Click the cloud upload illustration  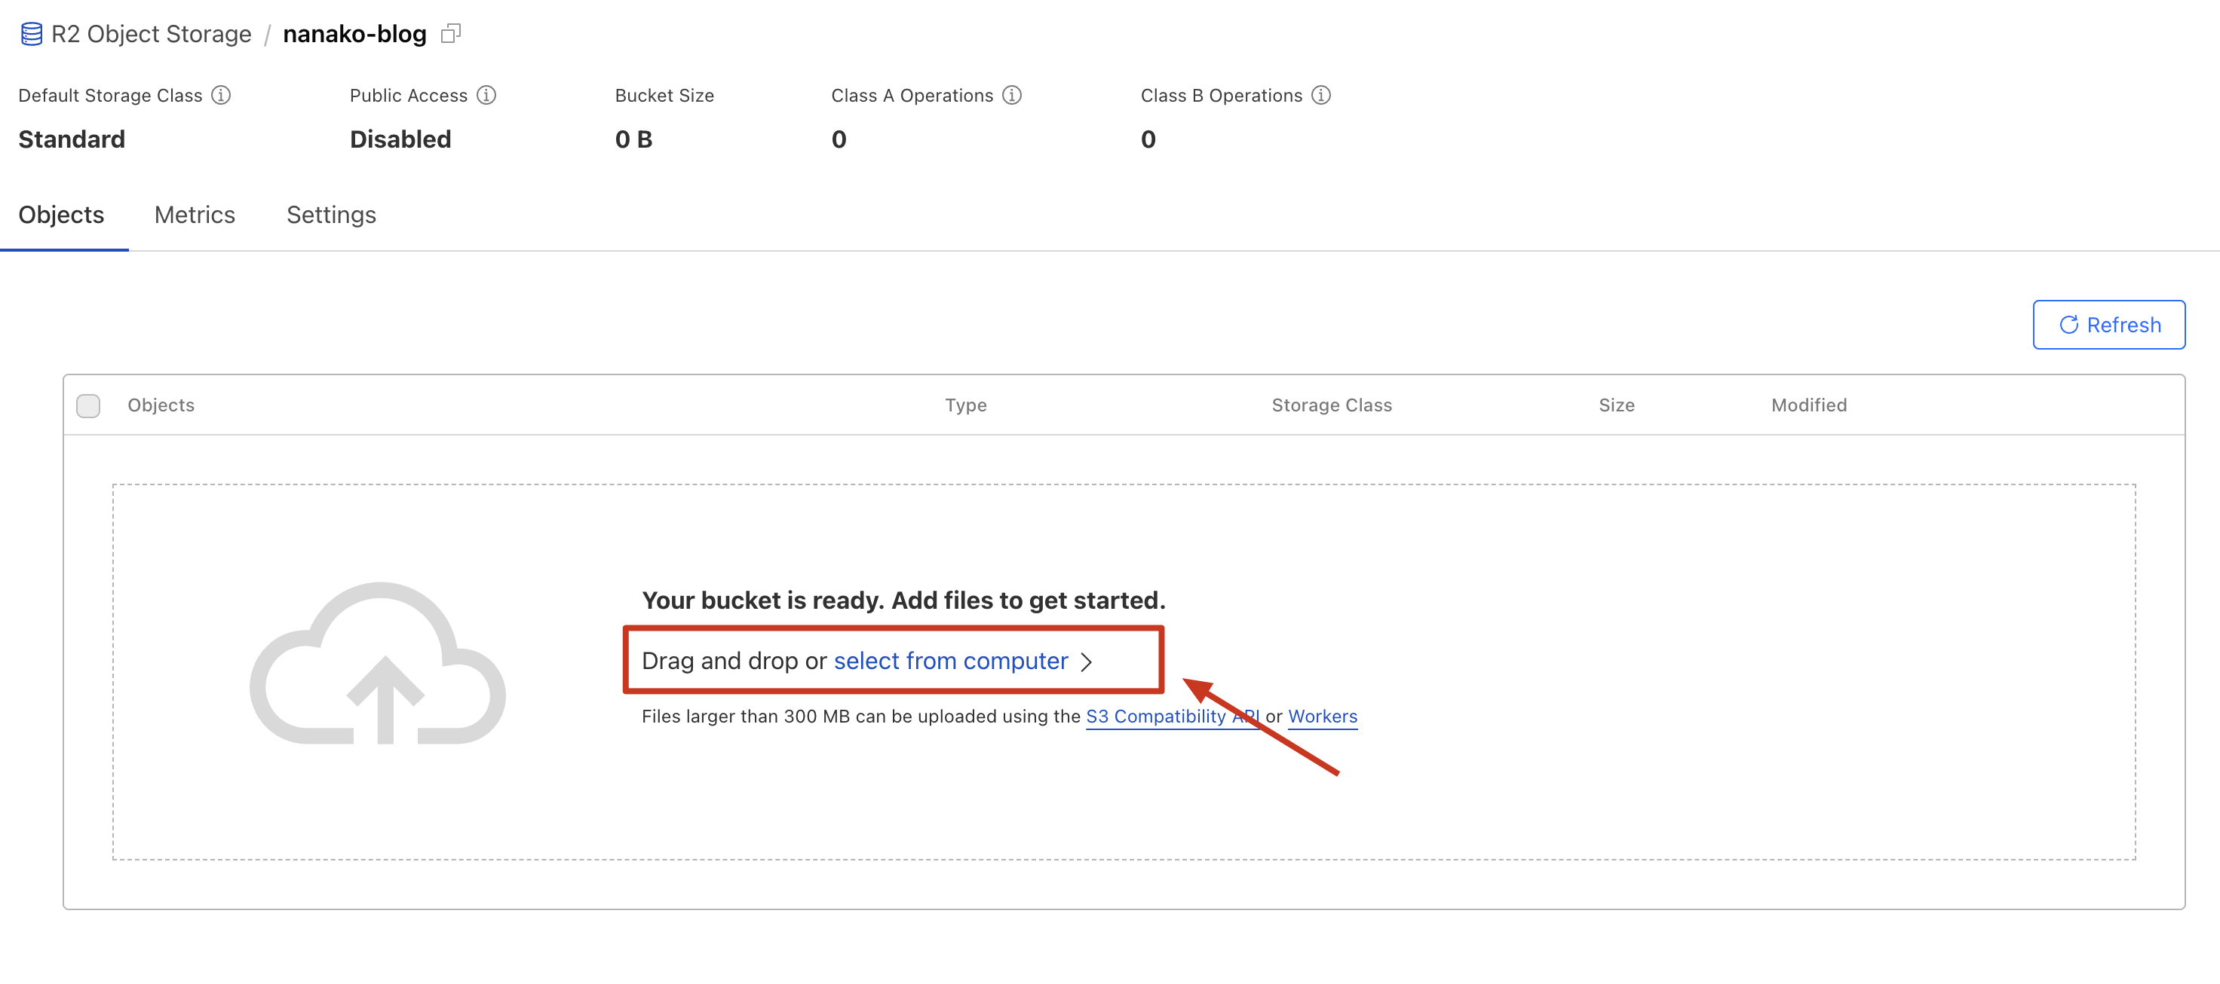click(379, 664)
